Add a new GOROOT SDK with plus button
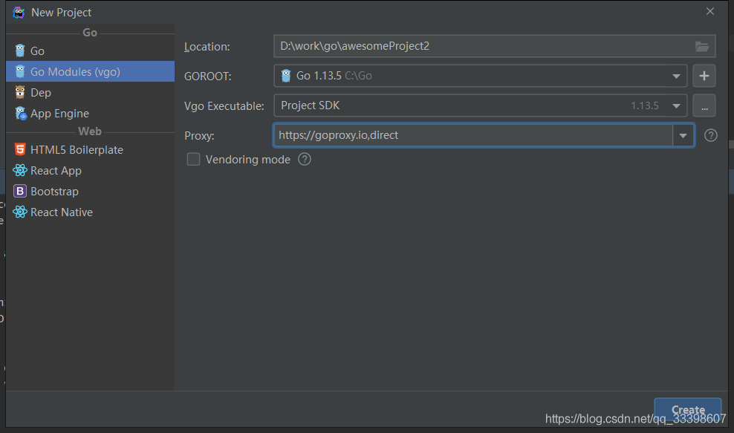This screenshot has height=433, width=734. [704, 76]
